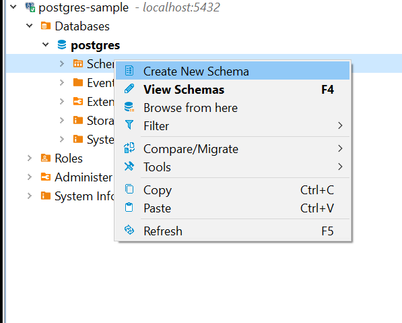Click the F5 shortcut label

[x=327, y=231]
